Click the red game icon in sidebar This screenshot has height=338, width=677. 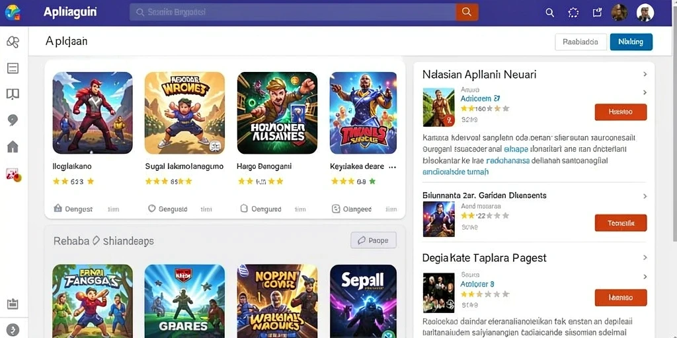(13, 174)
